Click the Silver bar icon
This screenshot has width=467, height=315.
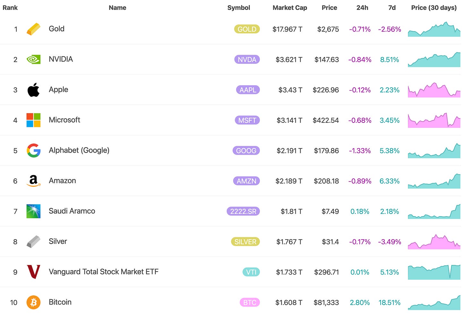pyautogui.click(x=33, y=242)
